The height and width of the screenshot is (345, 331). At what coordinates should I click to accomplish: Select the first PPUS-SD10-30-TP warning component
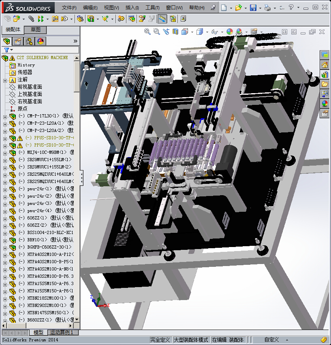[49, 138]
